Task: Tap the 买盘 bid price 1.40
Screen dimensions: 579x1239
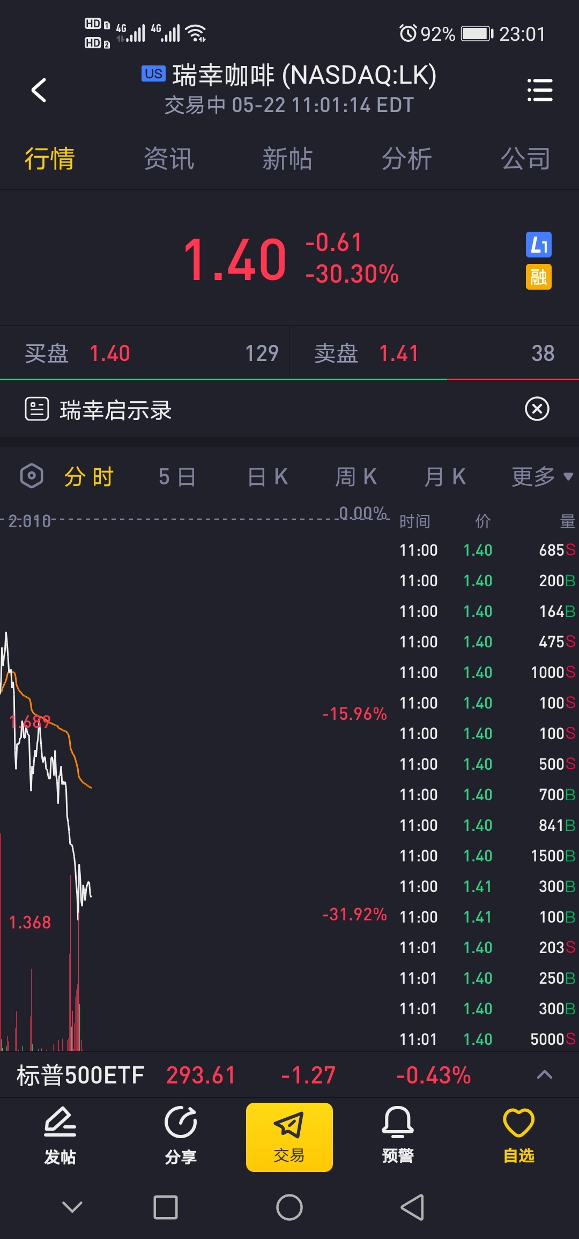Action: coord(110,353)
